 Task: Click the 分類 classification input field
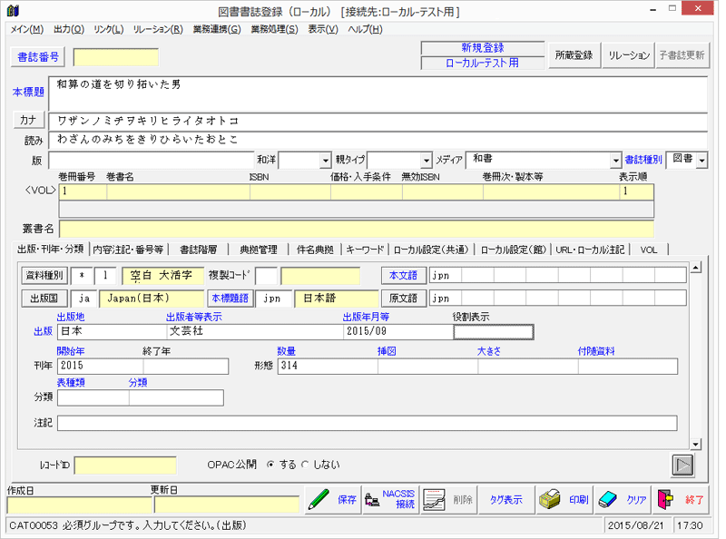tap(176, 397)
